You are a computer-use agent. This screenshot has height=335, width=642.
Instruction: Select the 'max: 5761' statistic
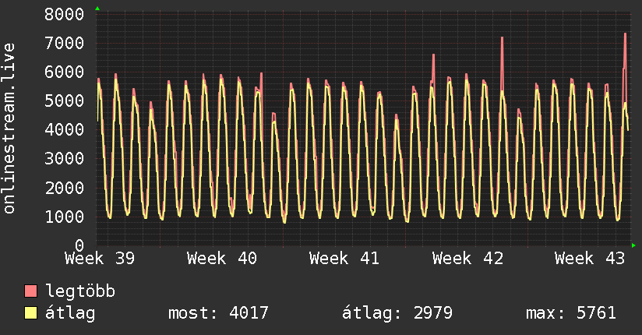click(x=571, y=313)
